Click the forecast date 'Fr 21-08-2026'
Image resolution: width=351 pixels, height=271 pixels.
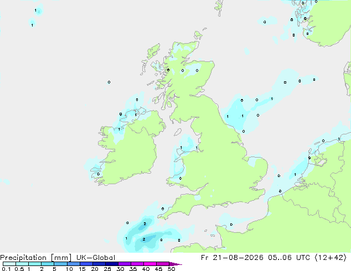click(x=232, y=258)
